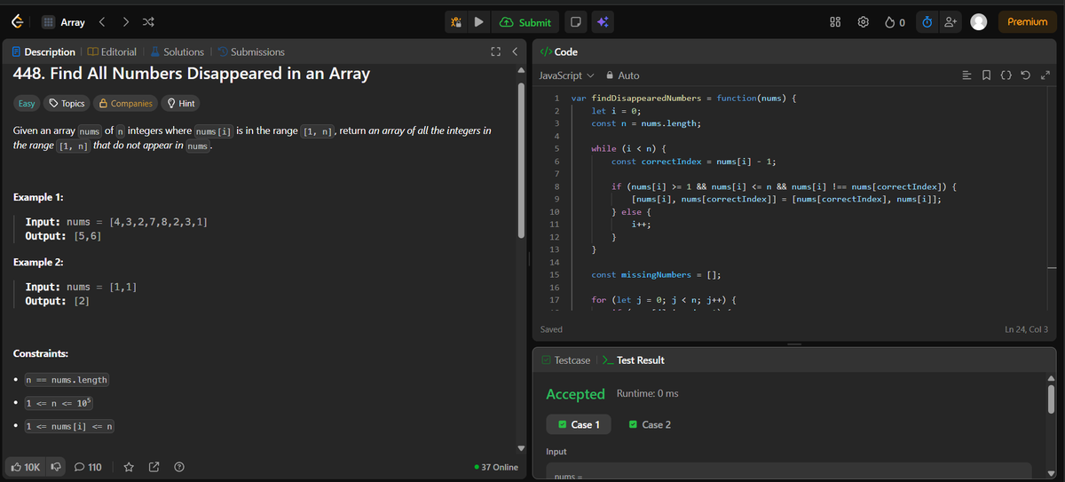This screenshot has width=1065, height=482.
Task: Dislike the problem thumbs down
Action: [x=57, y=467]
